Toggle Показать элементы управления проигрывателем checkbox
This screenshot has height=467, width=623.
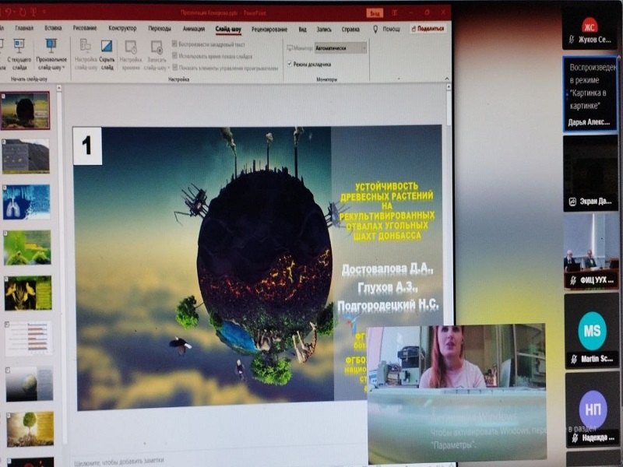(174, 68)
